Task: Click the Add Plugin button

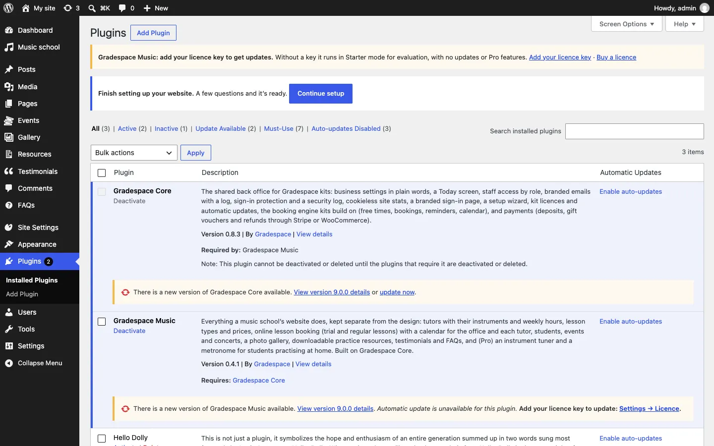Action: [153, 33]
